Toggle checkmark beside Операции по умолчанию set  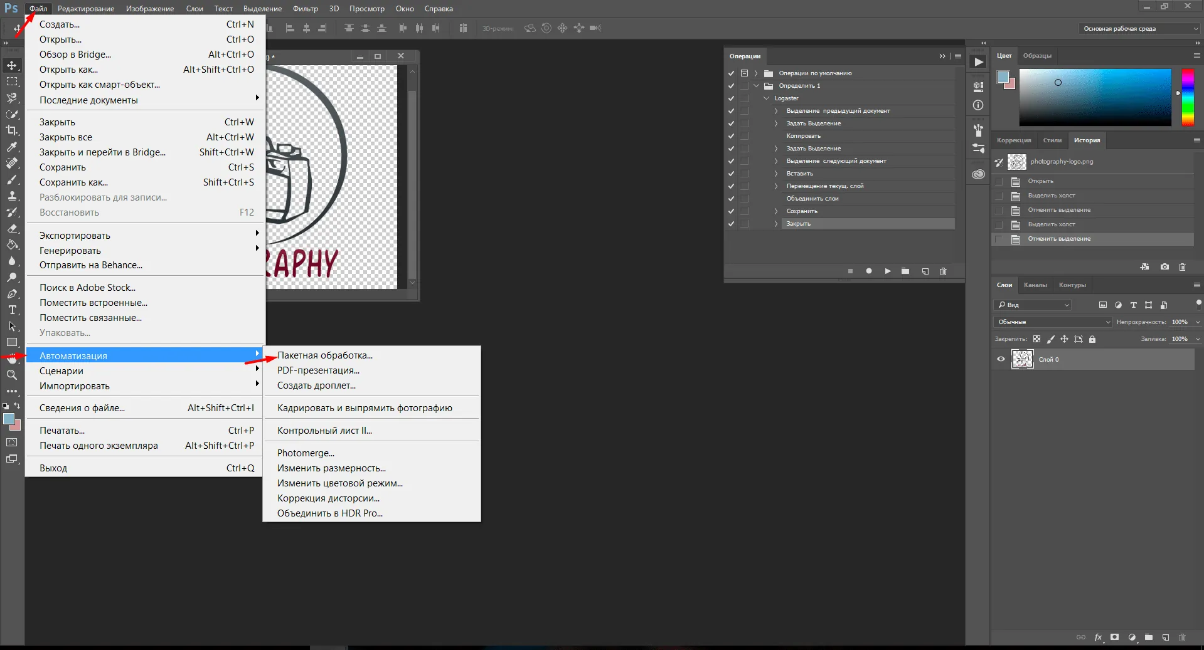tap(731, 73)
